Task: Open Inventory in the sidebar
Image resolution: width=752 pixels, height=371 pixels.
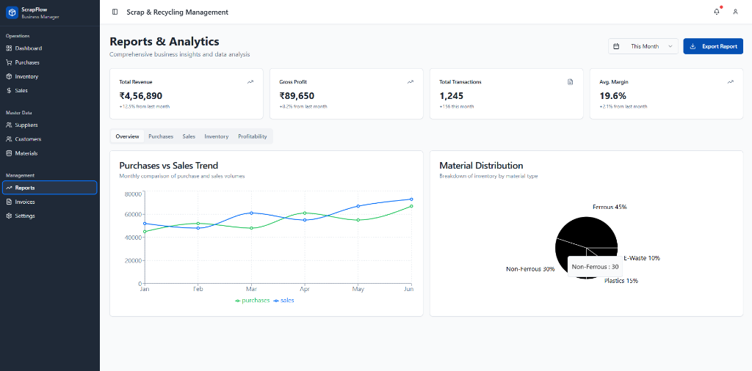Action: (50, 76)
